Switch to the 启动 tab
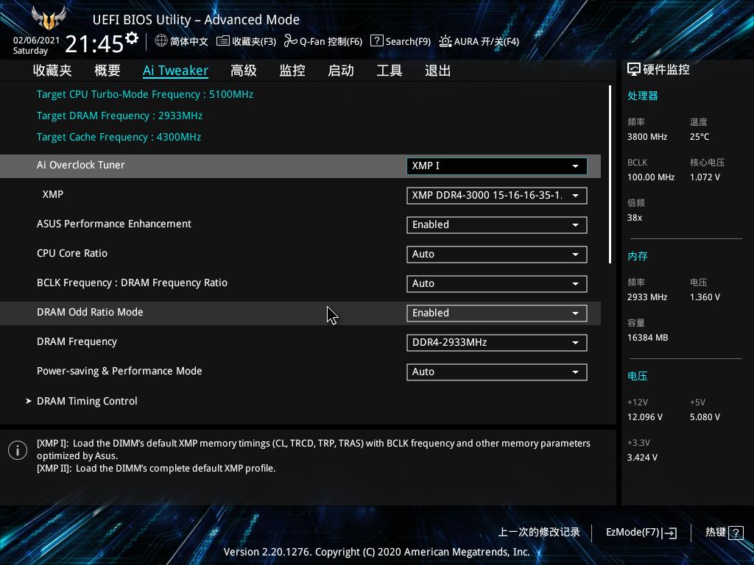Viewport: 754px width, 565px height. [341, 71]
